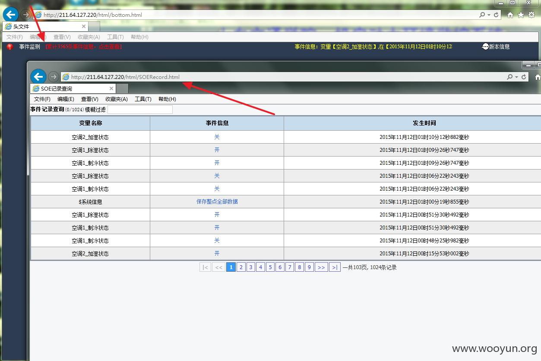Open 查看(V) menu in SOERecord window

[x=90, y=99]
